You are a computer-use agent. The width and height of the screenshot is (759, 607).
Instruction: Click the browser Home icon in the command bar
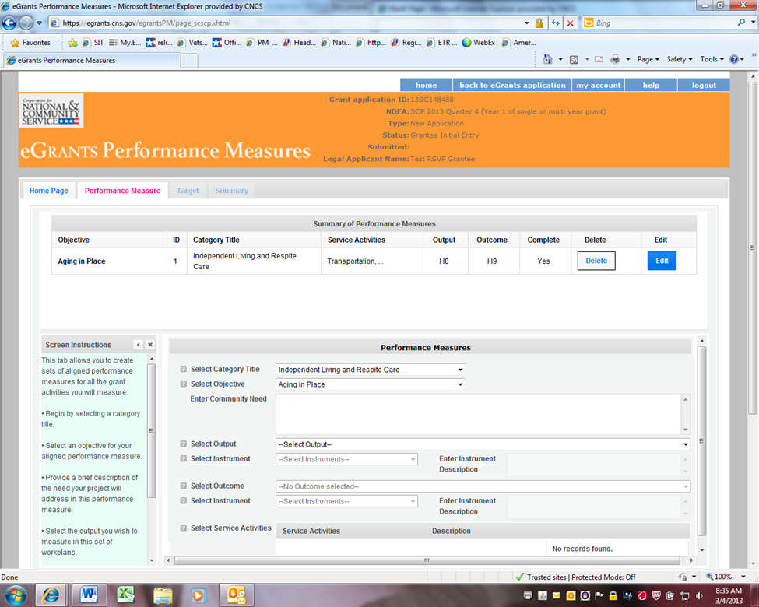[x=548, y=60]
